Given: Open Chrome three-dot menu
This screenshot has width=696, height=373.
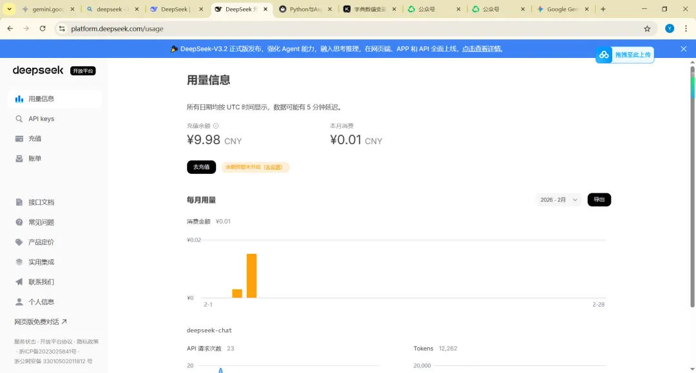Looking at the screenshot, I should pyautogui.click(x=686, y=29).
